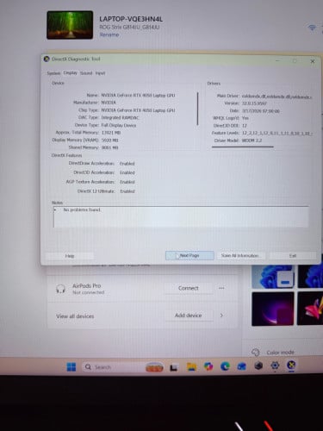Click the Color mode palette icon
The width and height of the screenshot is (323, 431).
(x=255, y=352)
